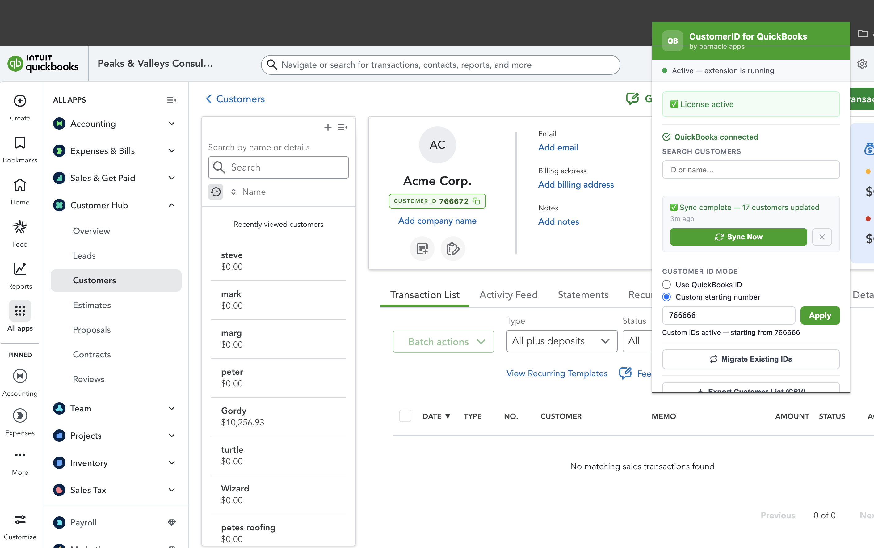The image size is (874, 548).
Task: Click the create transaction icon under Acme Corp.
Action: pyautogui.click(x=422, y=249)
